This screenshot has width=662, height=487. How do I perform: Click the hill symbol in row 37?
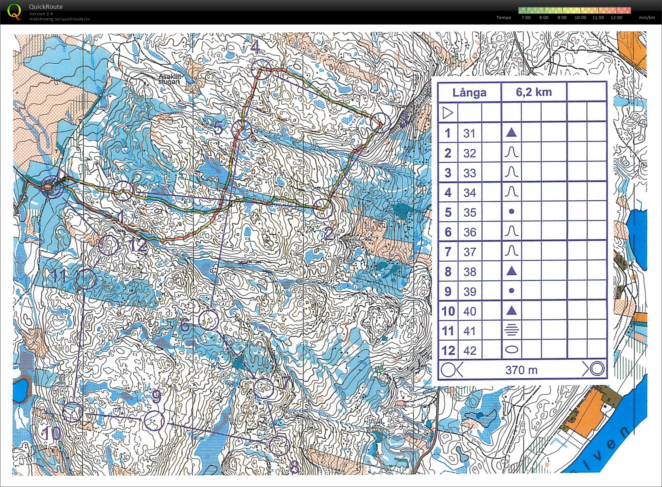pos(512,251)
